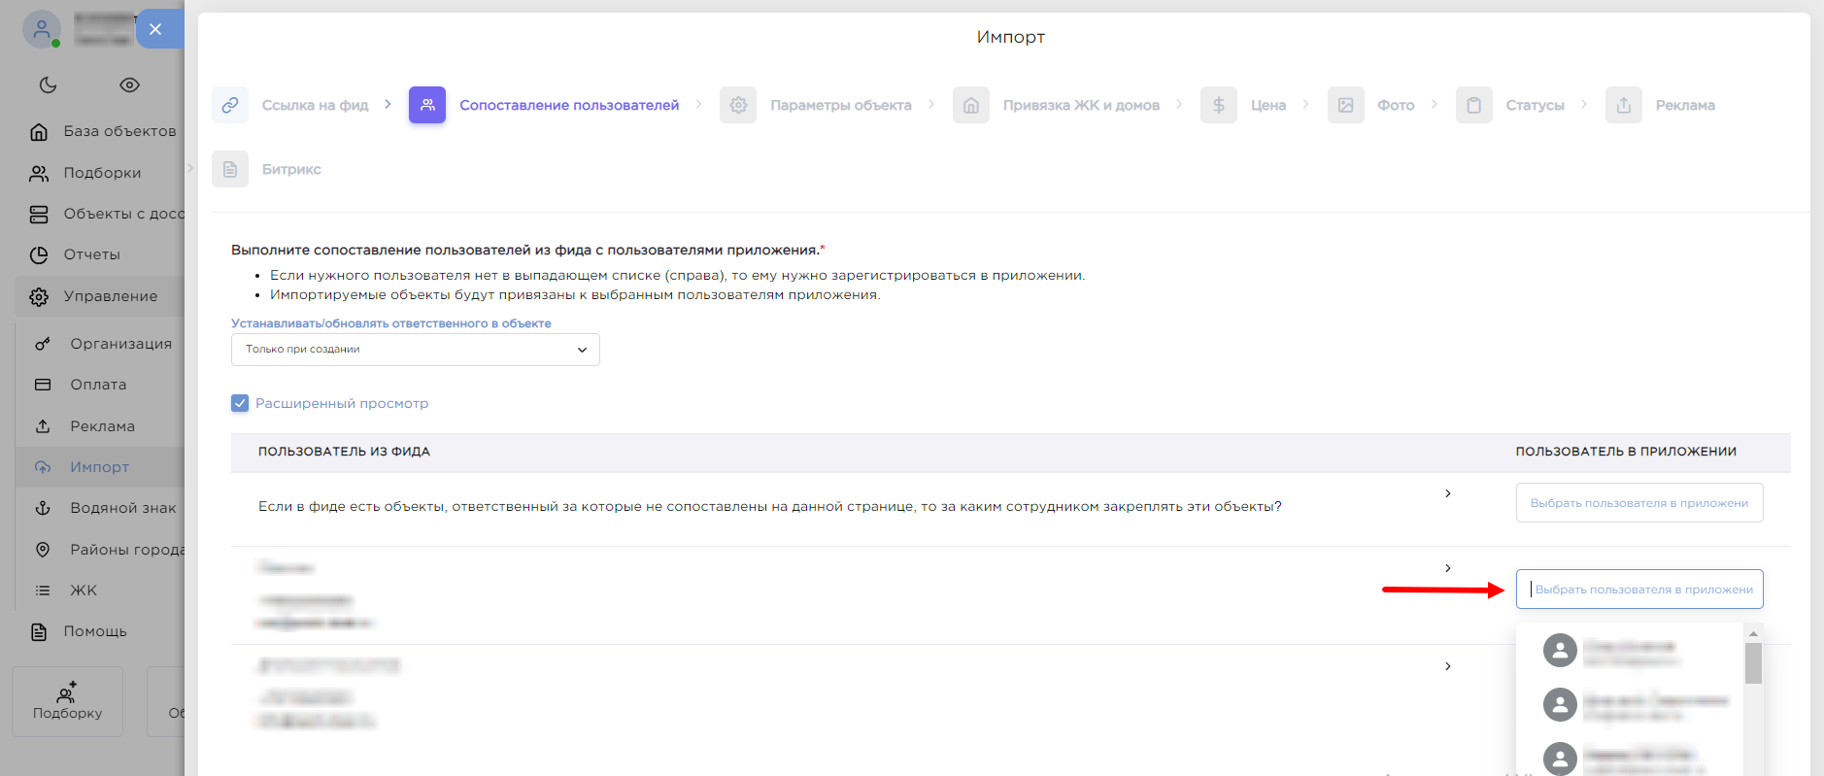Toggle dark mode moon icon
This screenshot has height=776, width=1824.
pyautogui.click(x=48, y=85)
